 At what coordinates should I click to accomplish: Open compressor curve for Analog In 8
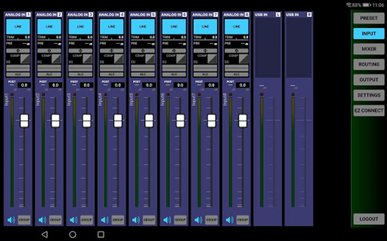click(243, 59)
